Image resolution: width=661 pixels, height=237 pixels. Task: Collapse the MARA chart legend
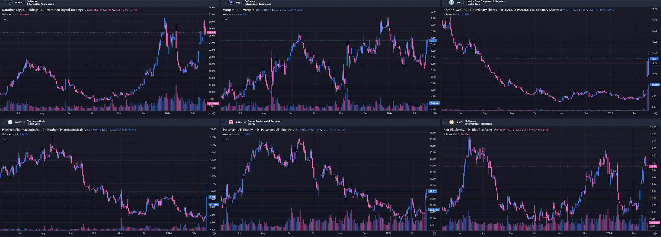point(5,19)
